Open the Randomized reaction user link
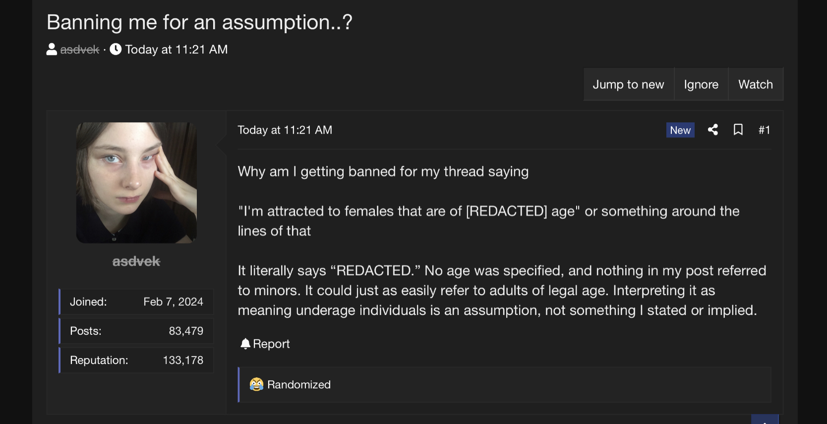This screenshot has width=827, height=424. click(x=298, y=384)
